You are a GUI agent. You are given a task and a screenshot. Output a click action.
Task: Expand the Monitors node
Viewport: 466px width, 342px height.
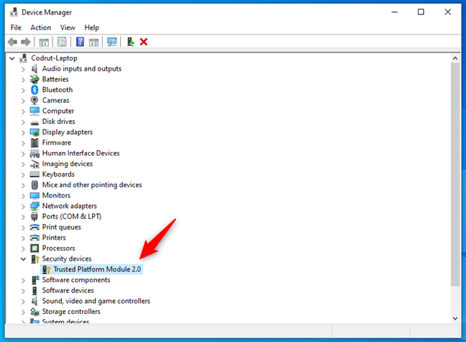click(23, 196)
